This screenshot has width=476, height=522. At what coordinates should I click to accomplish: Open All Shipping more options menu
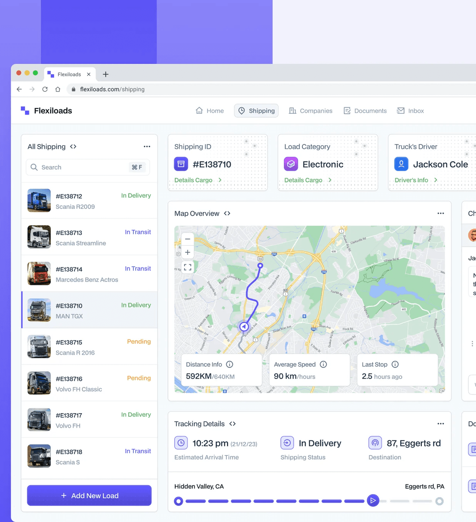coord(147,146)
